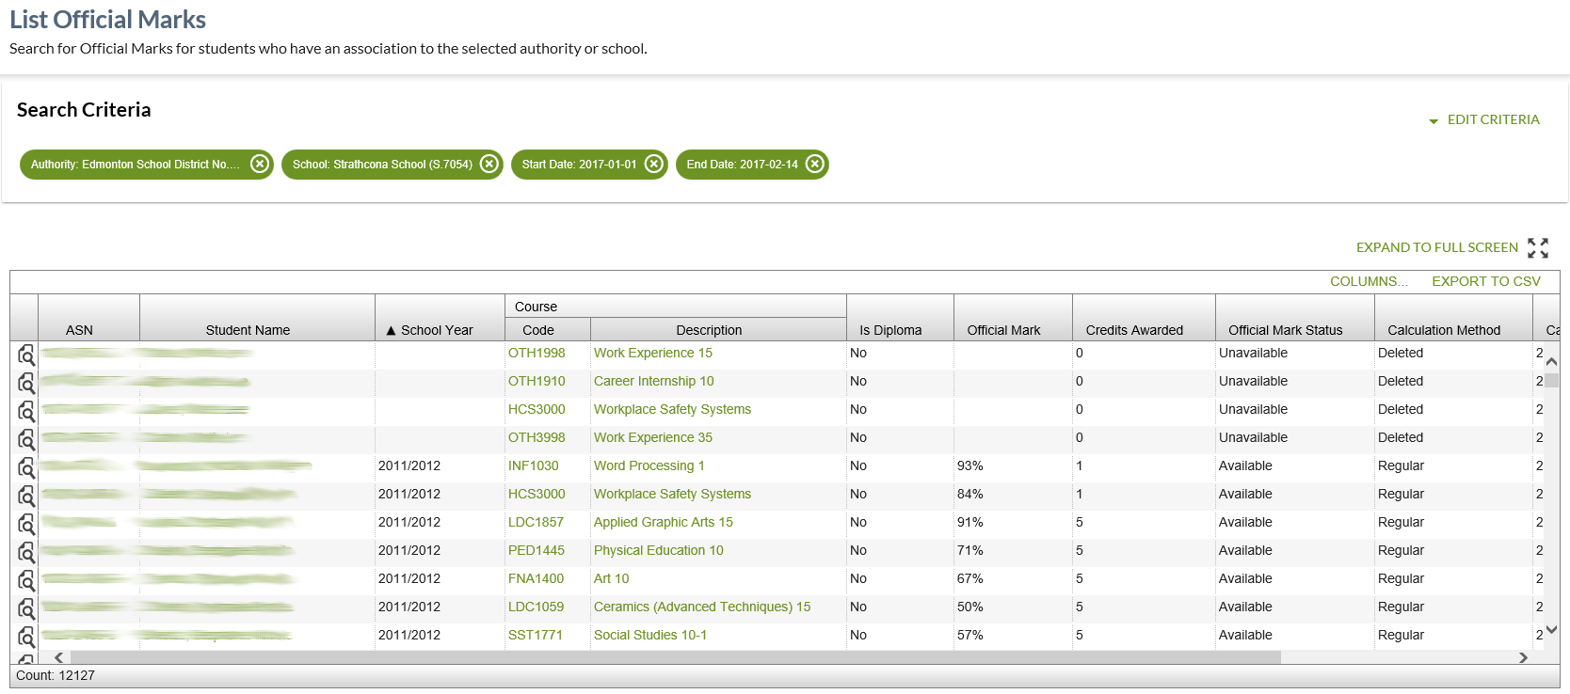Open view icon for Art 10 row
The image size is (1570, 694).
click(x=26, y=580)
